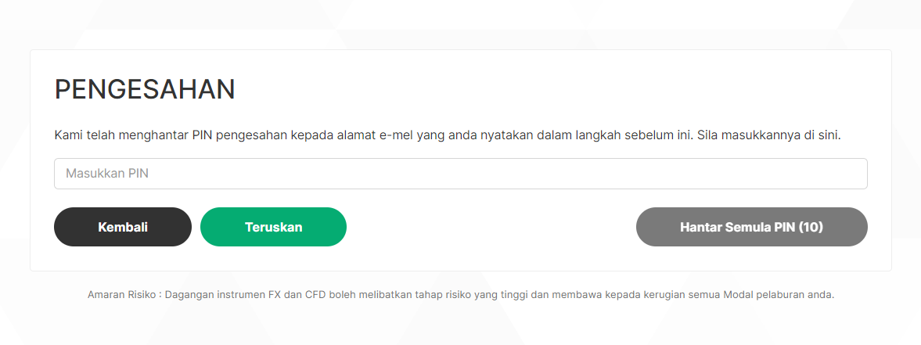Focus the PIN verification text box
This screenshot has height=345, width=921.
(x=460, y=174)
